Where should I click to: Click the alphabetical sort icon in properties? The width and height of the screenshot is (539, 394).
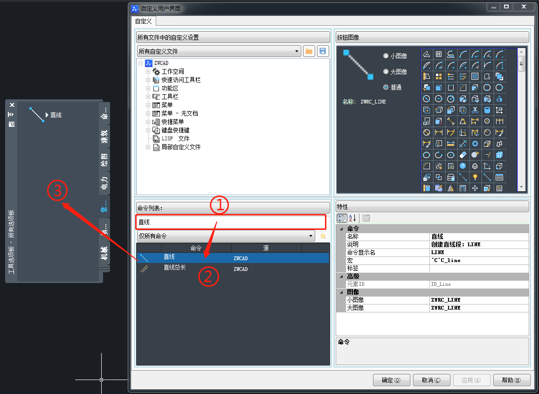click(352, 218)
